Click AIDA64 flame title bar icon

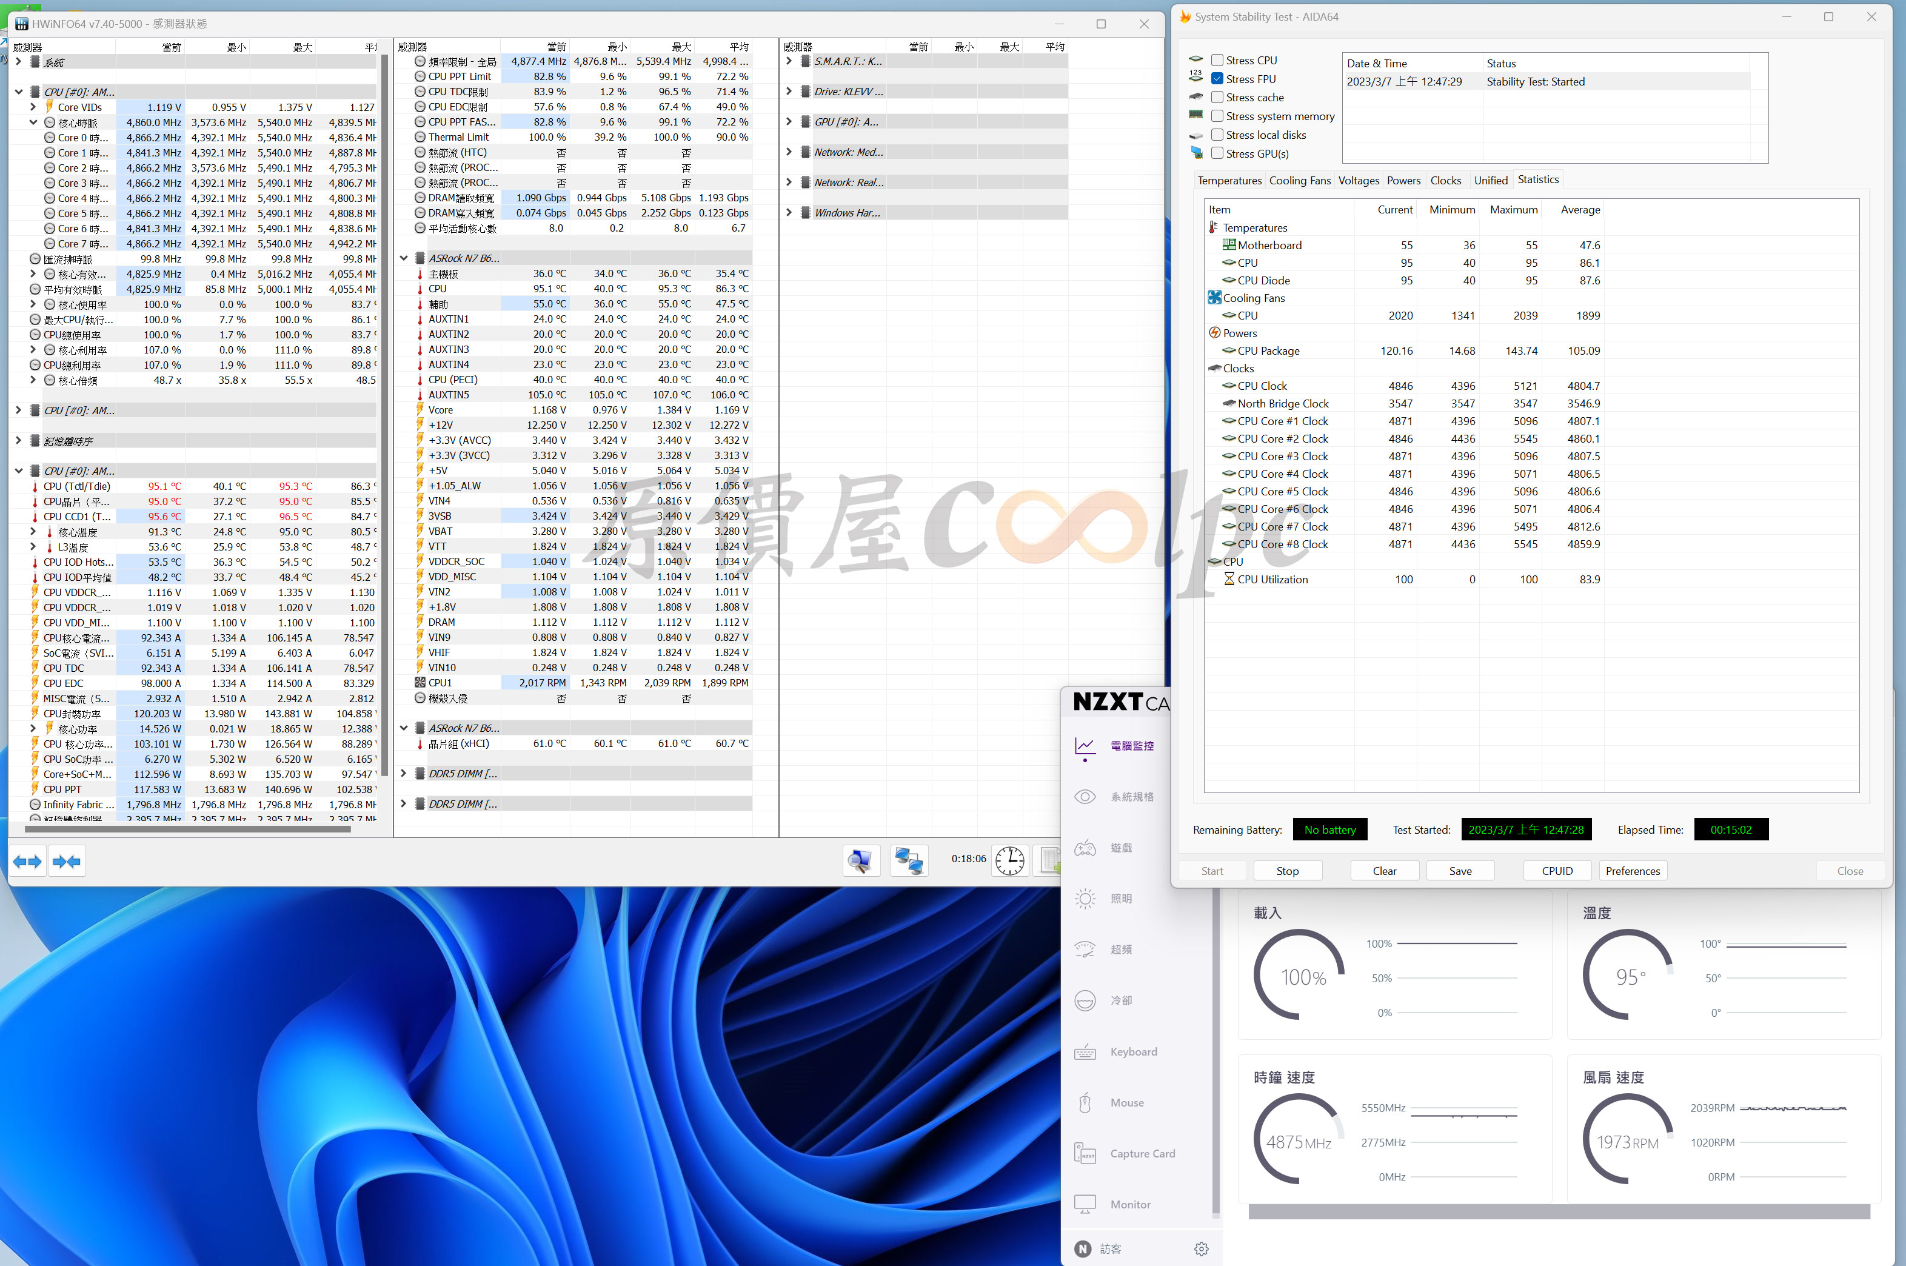[1185, 16]
